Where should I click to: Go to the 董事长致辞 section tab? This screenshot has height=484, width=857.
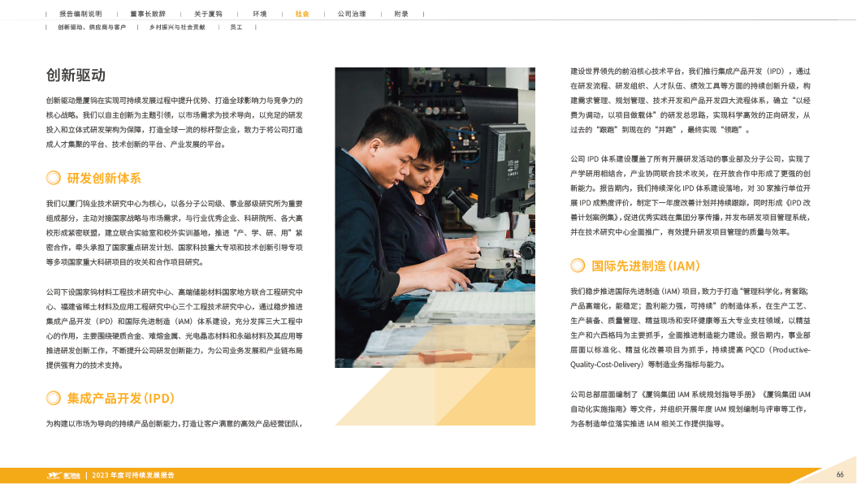(x=147, y=15)
